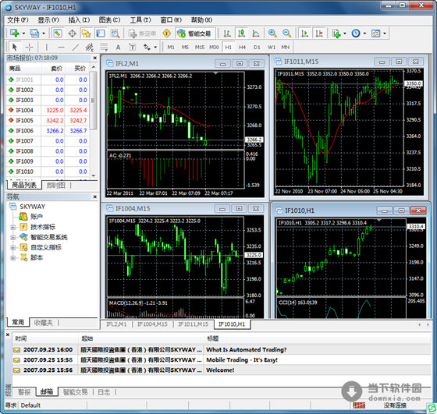Image resolution: width=437 pixels, height=414 pixels.
Task: Open the 图表(C) menu
Action: pos(109,20)
